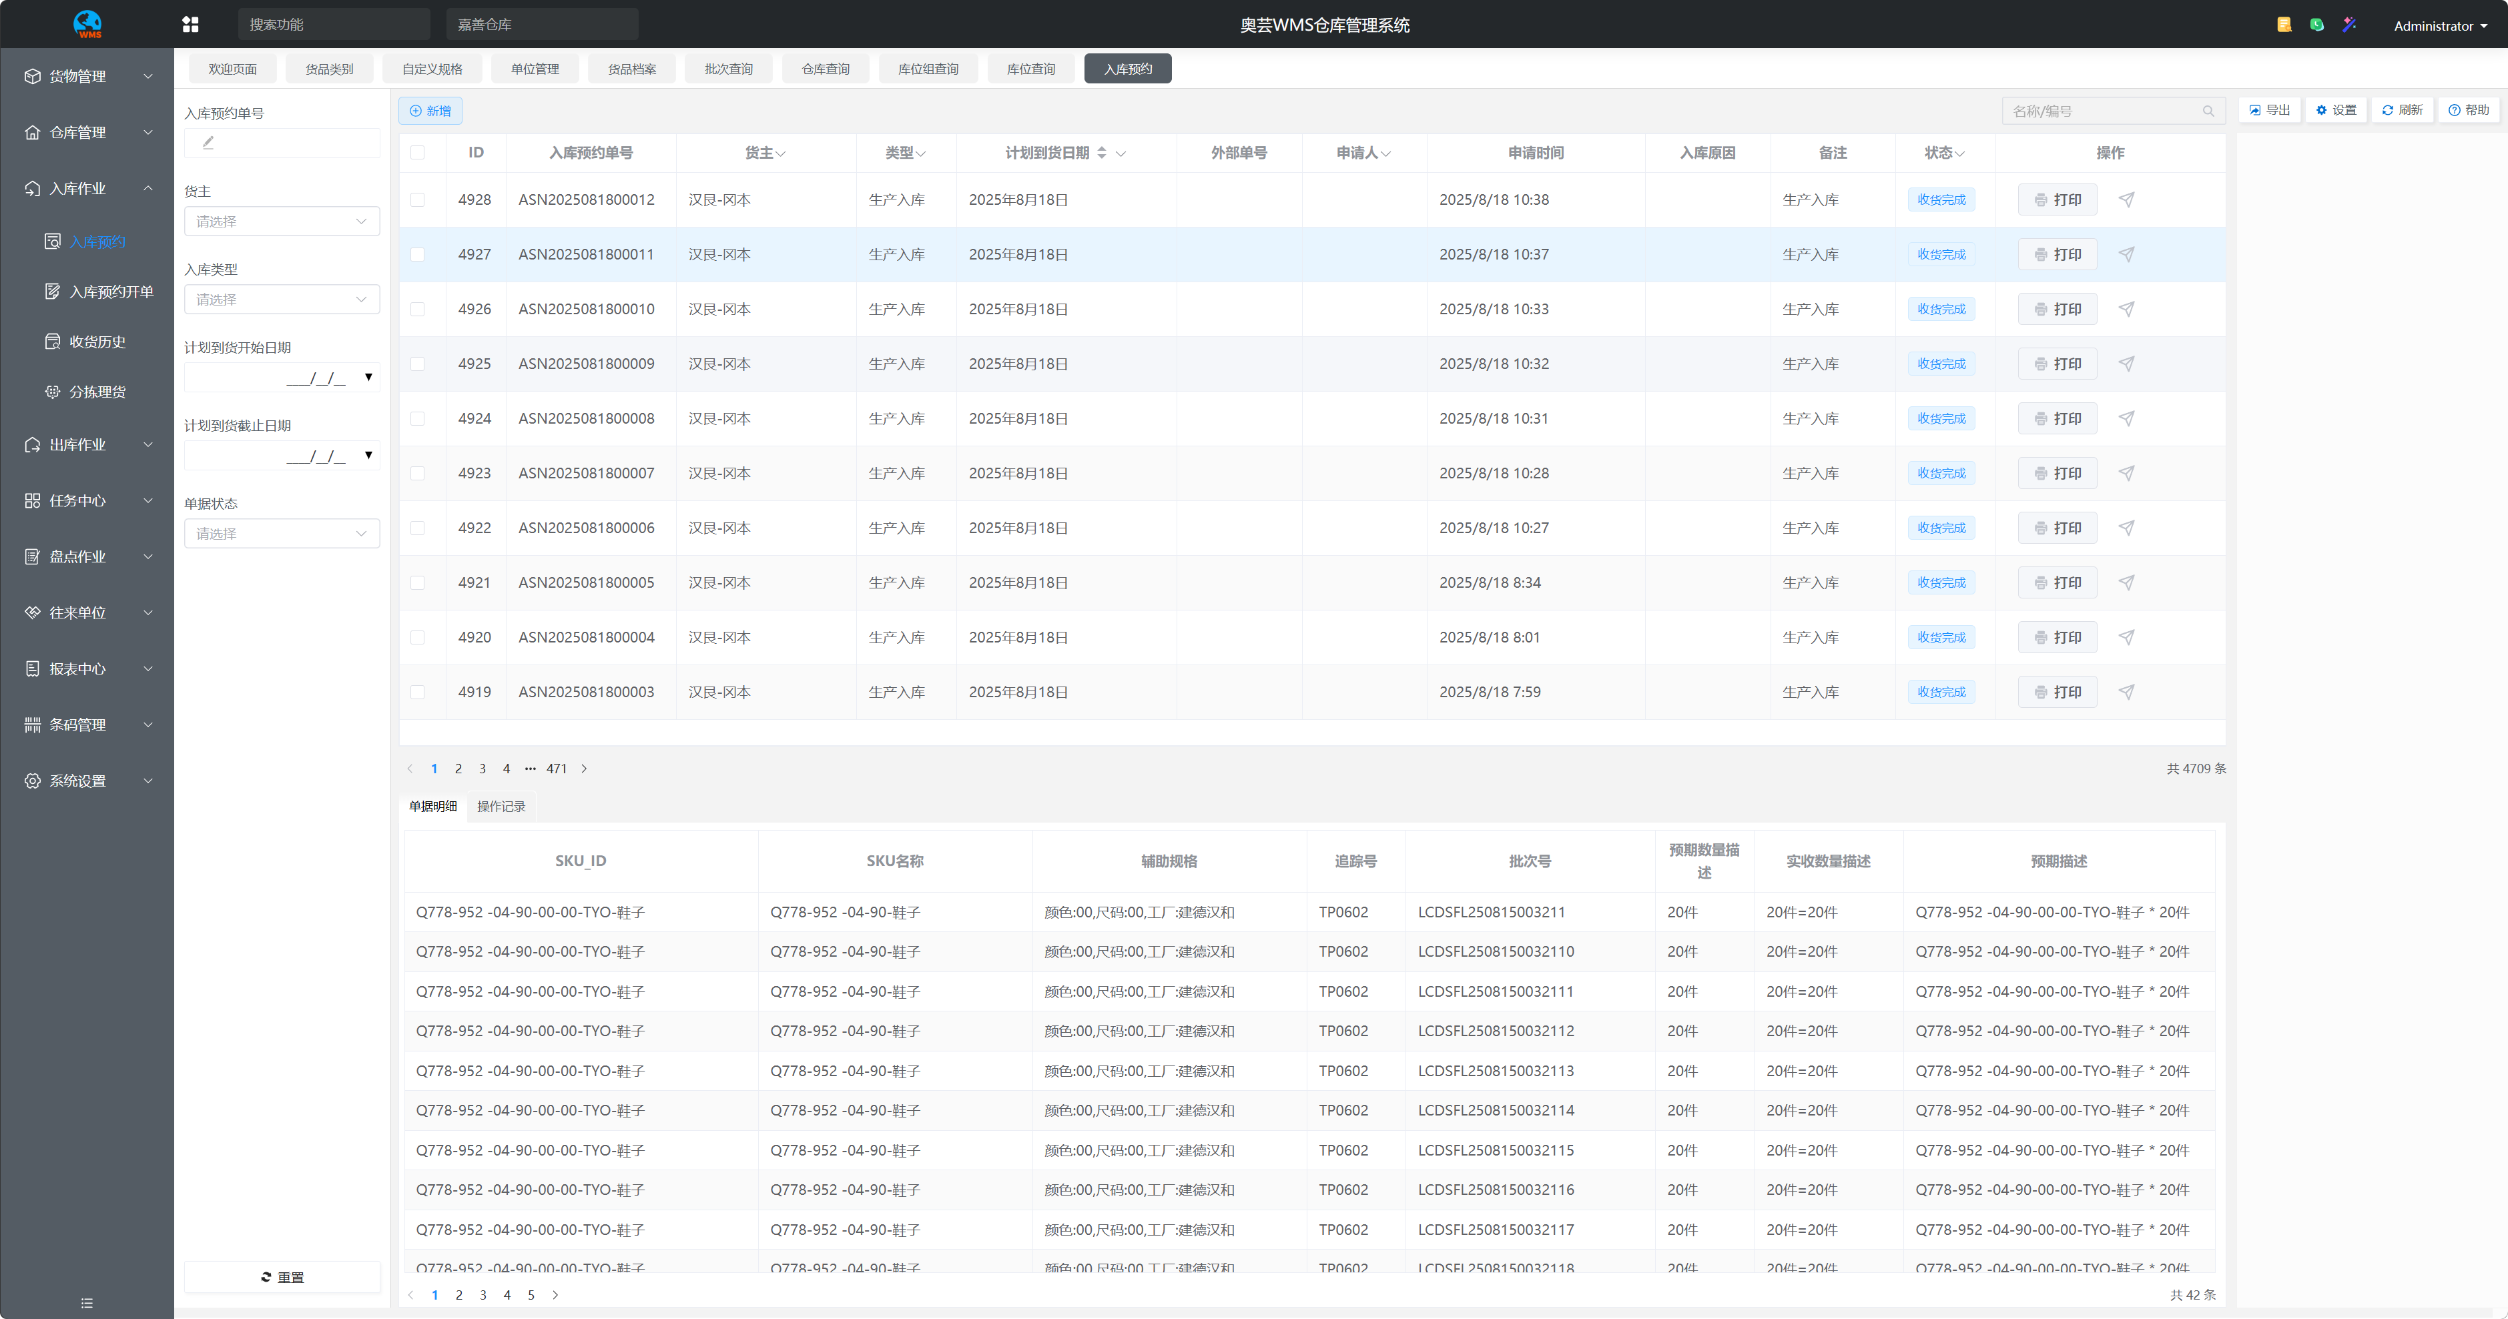Expand the 单据状态 dropdown
2508x1319 pixels.
point(282,534)
